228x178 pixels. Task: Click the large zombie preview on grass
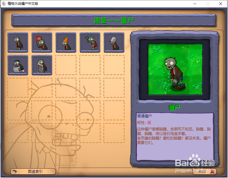(175, 69)
